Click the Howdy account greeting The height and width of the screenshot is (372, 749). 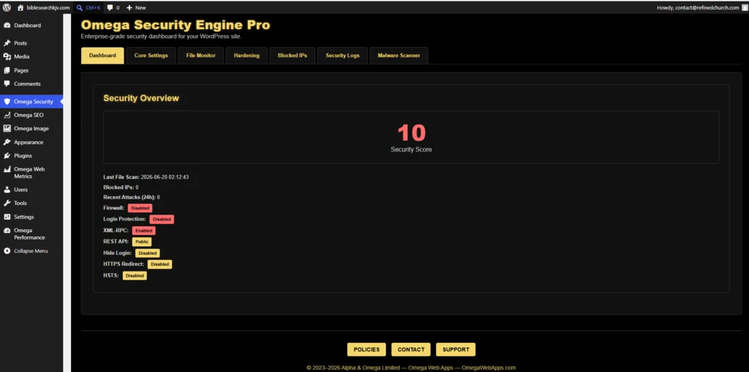click(x=698, y=7)
